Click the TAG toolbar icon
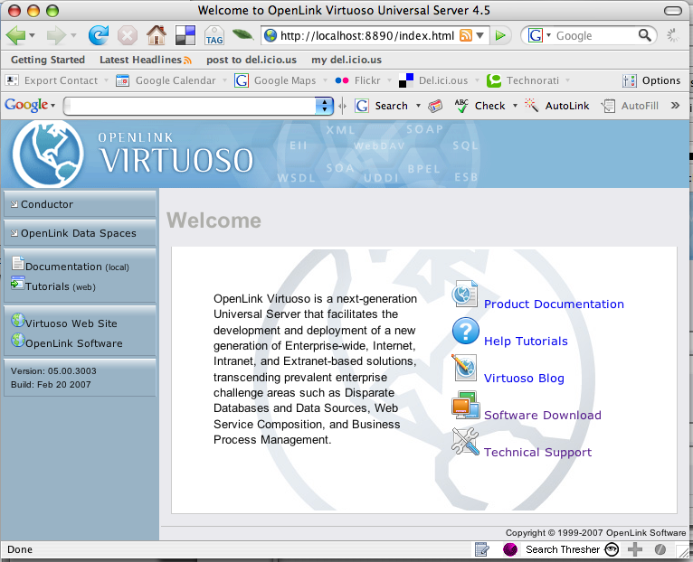Viewport: 693px width, 562px height. [214, 35]
